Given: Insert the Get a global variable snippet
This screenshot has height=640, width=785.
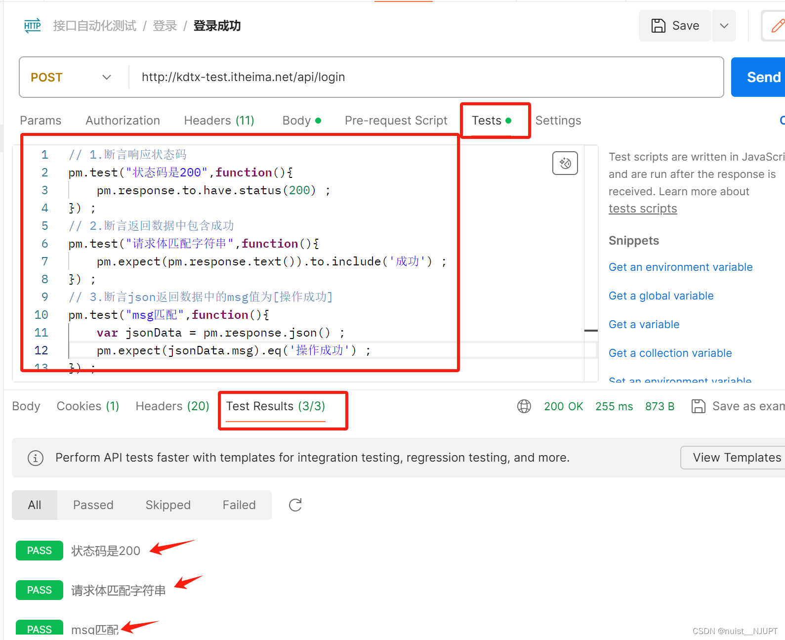Looking at the screenshot, I should [x=661, y=296].
